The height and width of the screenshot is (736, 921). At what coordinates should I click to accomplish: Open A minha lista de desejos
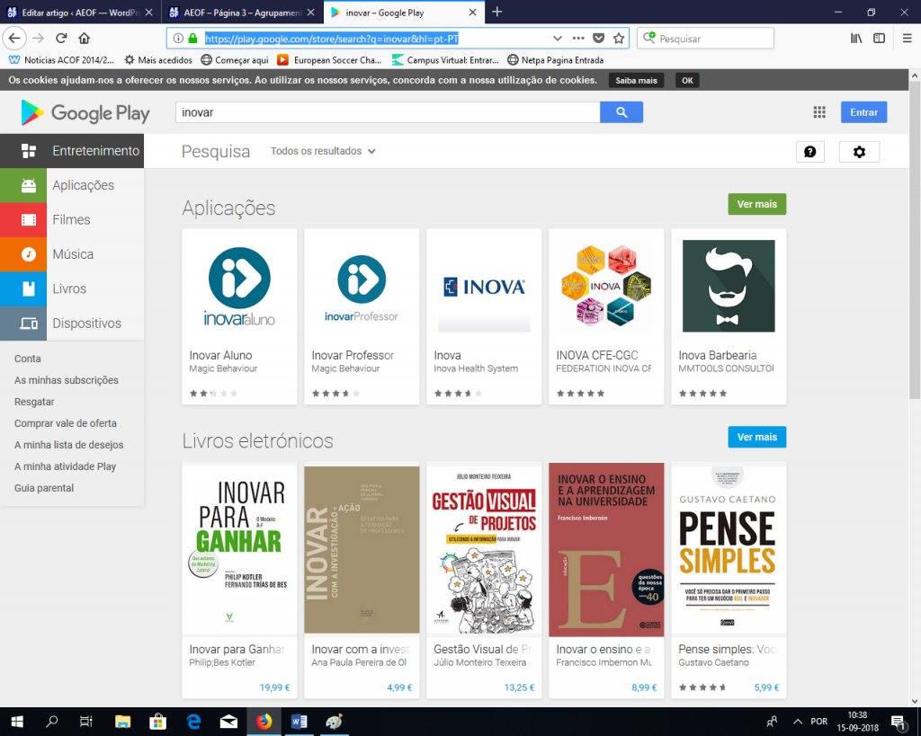tap(68, 445)
